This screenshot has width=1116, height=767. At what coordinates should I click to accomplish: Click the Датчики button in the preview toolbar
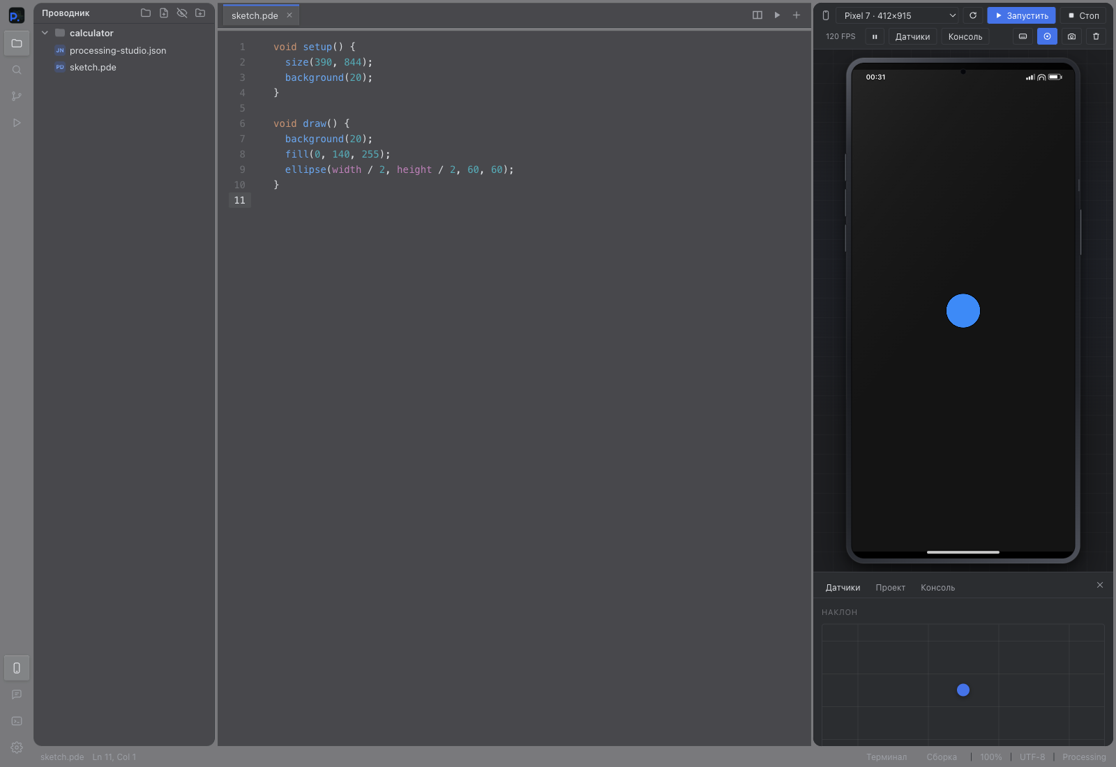pyautogui.click(x=912, y=36)
